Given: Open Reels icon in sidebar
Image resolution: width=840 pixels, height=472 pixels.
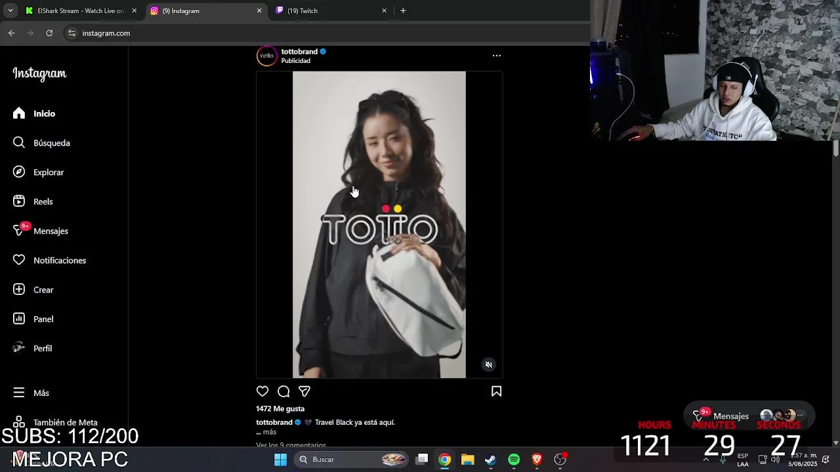Looking at the screenshot, I should coord(19,201).
